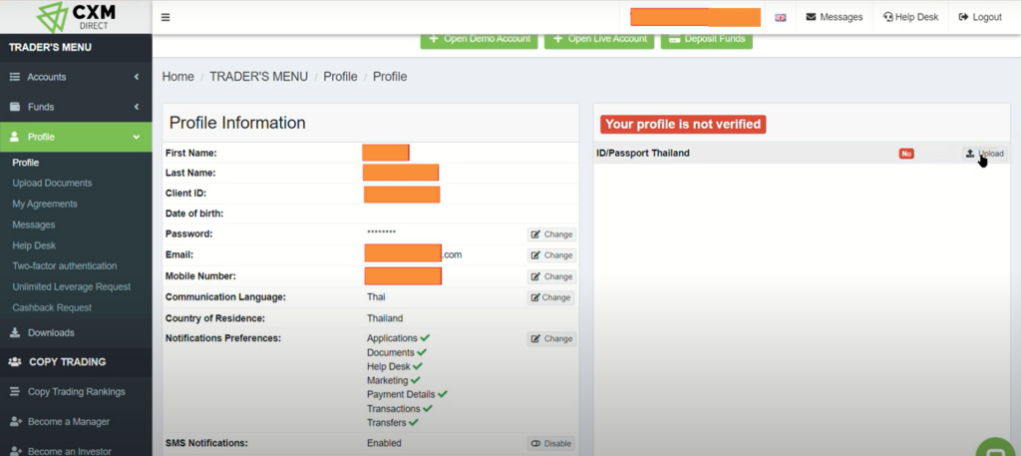This screenshot has width=1021, height=456.
Task: Click the Copy Trading group icon
Action: pyautogui.click(x=14, y=362)
